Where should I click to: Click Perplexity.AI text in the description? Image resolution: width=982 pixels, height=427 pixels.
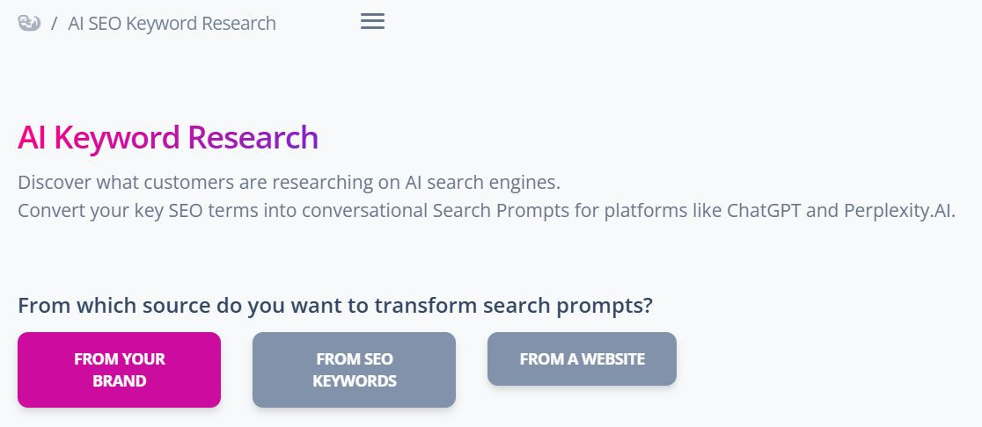point(899,211)
